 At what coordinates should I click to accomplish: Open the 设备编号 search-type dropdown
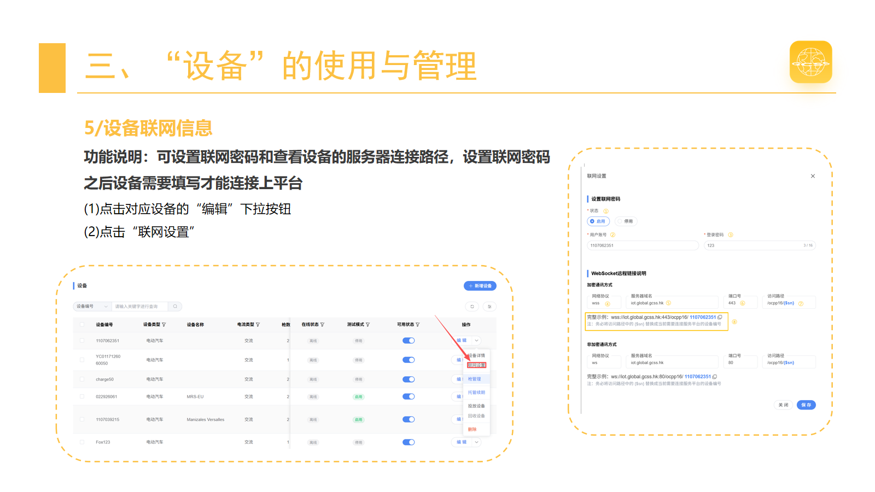(x=92, y=307)
